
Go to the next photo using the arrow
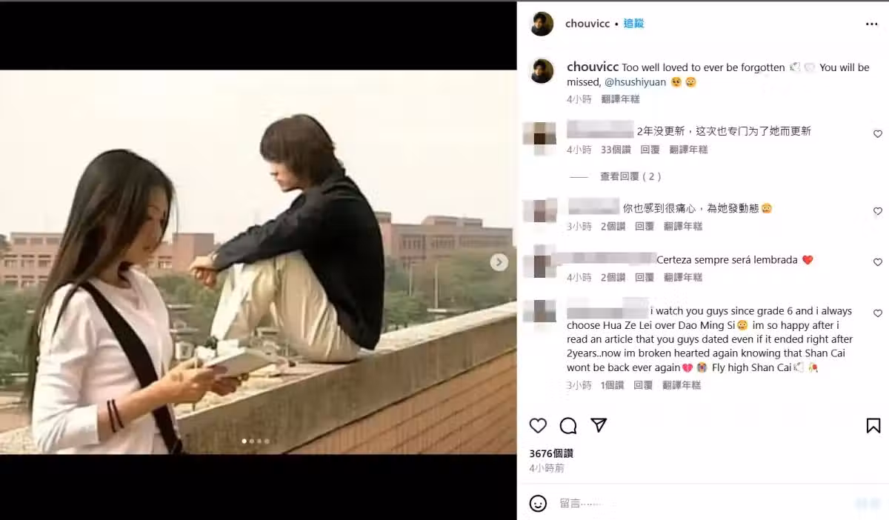point(499,261)
